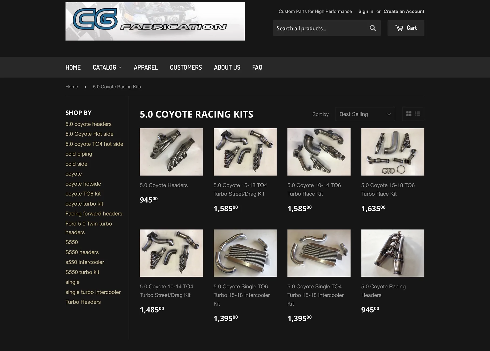Filter by cold piping tag
490x351 pixels.
pyautogui.click(x=79, y=154)
